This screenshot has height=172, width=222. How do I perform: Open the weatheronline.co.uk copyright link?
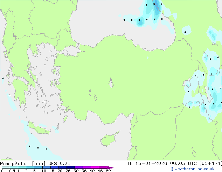192,169
